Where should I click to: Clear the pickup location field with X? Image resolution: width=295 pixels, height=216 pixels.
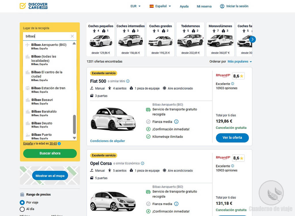point(72,36)
